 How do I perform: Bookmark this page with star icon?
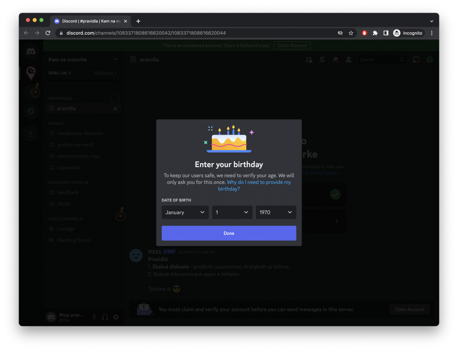pyautogui.click(x=351, y=33)
